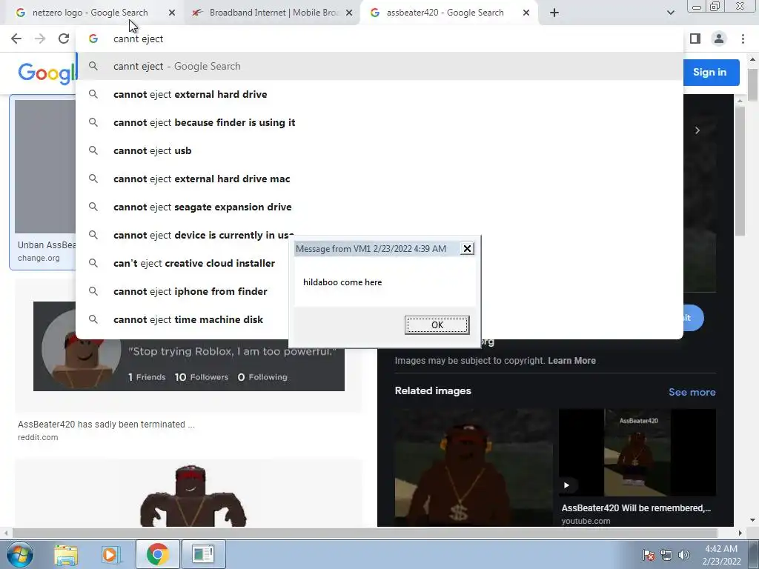This screenshot has width=759, height=569.
Task: Click Chrome icon in the taskbar
Action: pos(157,554)
